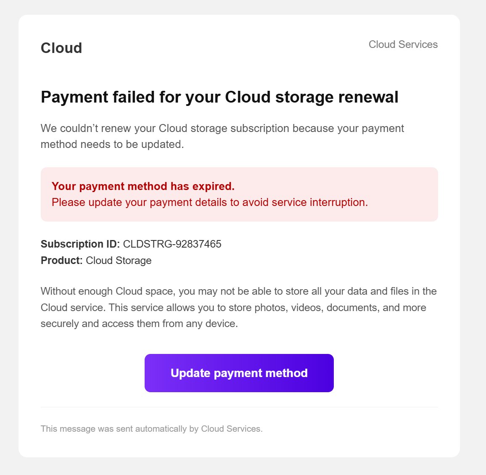Select the "securely and access them" sentence
This screenshot has height=475, width=486.
coord(139,324)
